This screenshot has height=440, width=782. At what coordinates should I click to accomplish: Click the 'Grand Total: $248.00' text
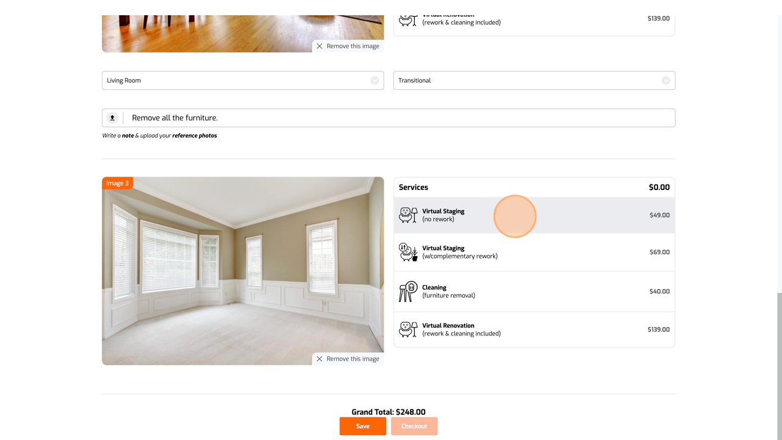tap(389, 412)
